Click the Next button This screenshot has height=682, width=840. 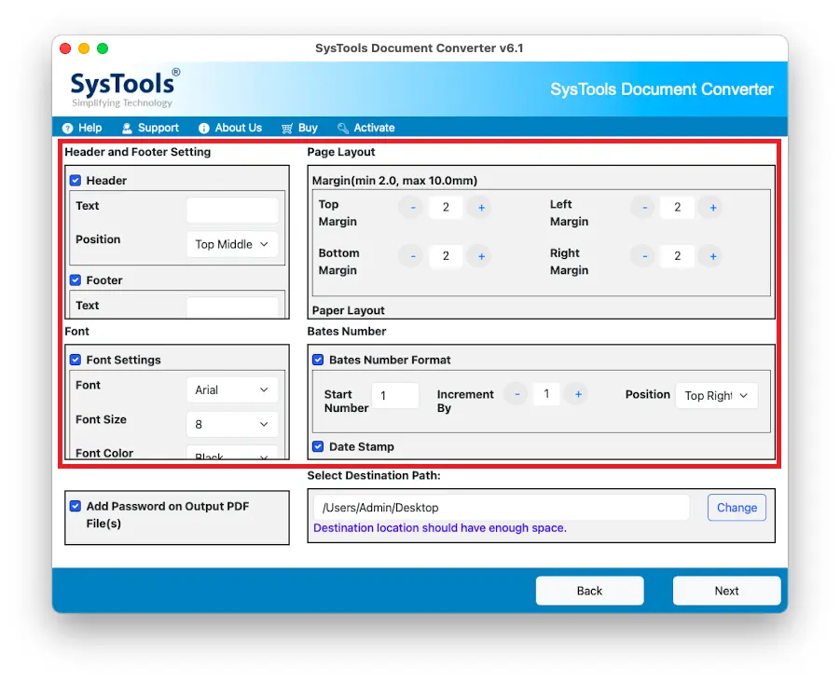(726, 591)
